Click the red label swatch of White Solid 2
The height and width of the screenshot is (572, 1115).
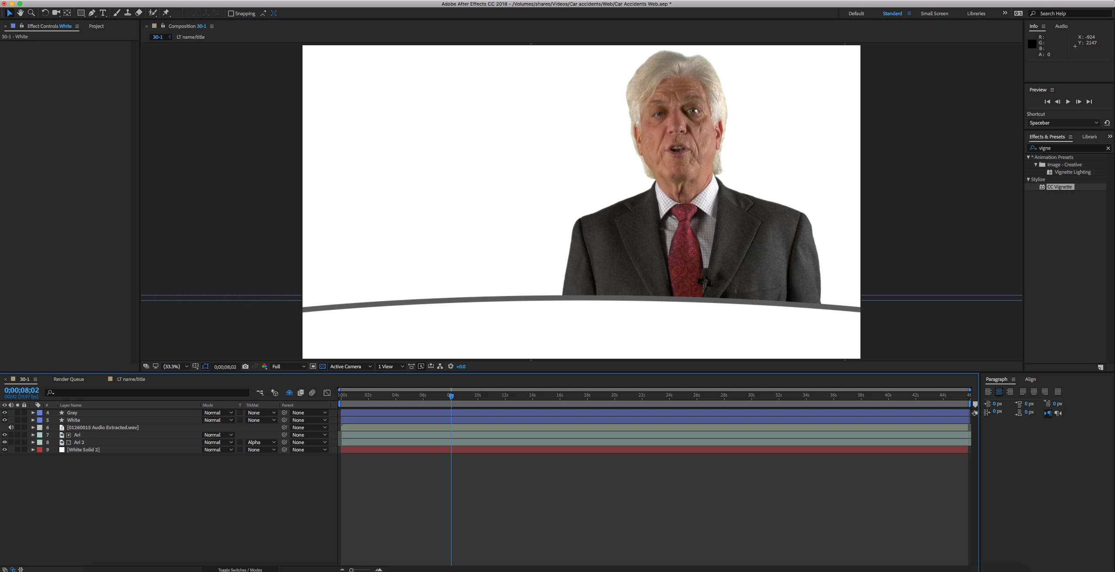(x=40, y=450)
